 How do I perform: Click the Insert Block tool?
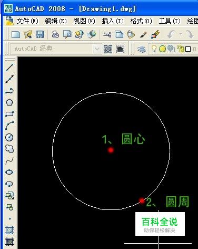9,195
